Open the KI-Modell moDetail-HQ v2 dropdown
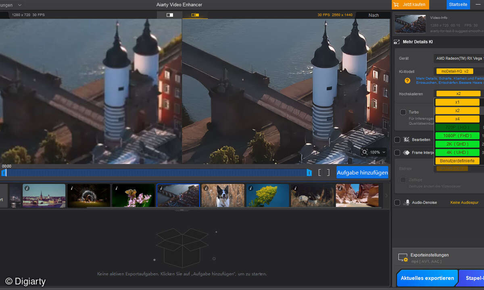Image resolution: width=484 pixels, height=290 pixels. click(x=459, y=71)
